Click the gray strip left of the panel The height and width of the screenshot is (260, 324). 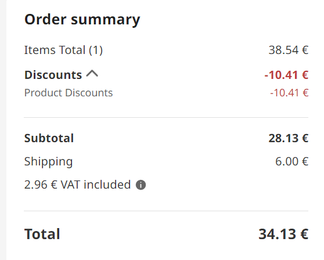click(x=3, y=130)
